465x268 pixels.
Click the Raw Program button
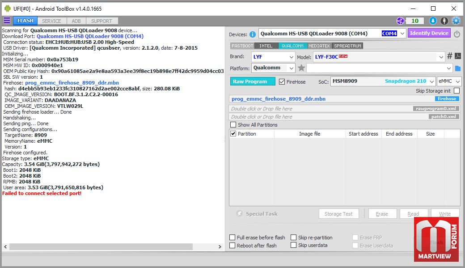[x=253, y=81]
